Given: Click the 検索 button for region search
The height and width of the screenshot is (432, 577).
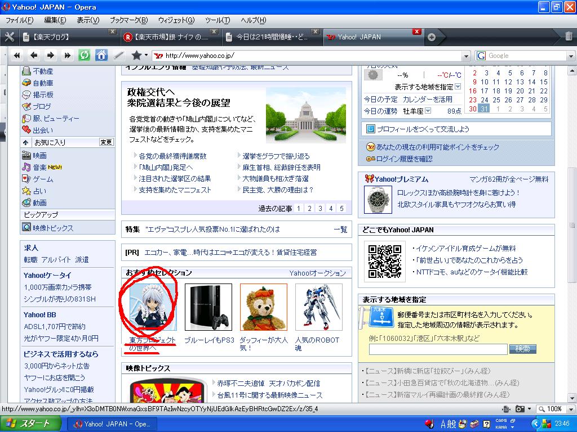Looking at the screenshot, I should tap(522, 349).
